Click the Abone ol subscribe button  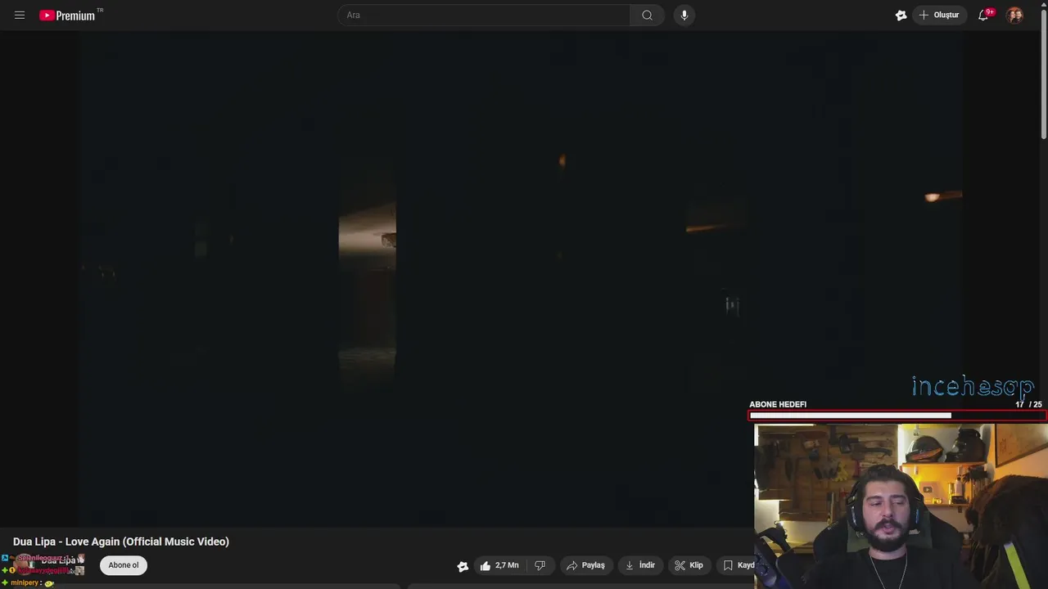pyautogui.click(x=124, y=565)
